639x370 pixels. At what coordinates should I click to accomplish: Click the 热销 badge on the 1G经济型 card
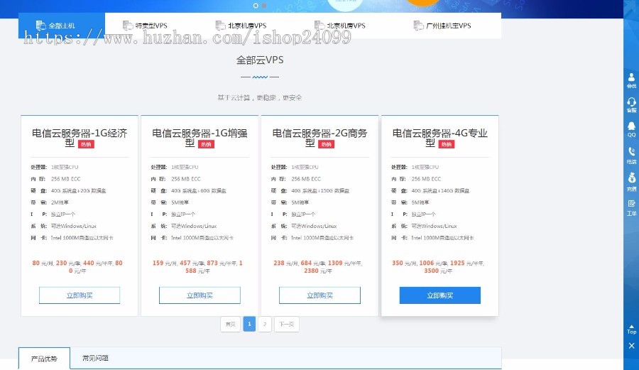pyautogui.click(x=86, y=144)
